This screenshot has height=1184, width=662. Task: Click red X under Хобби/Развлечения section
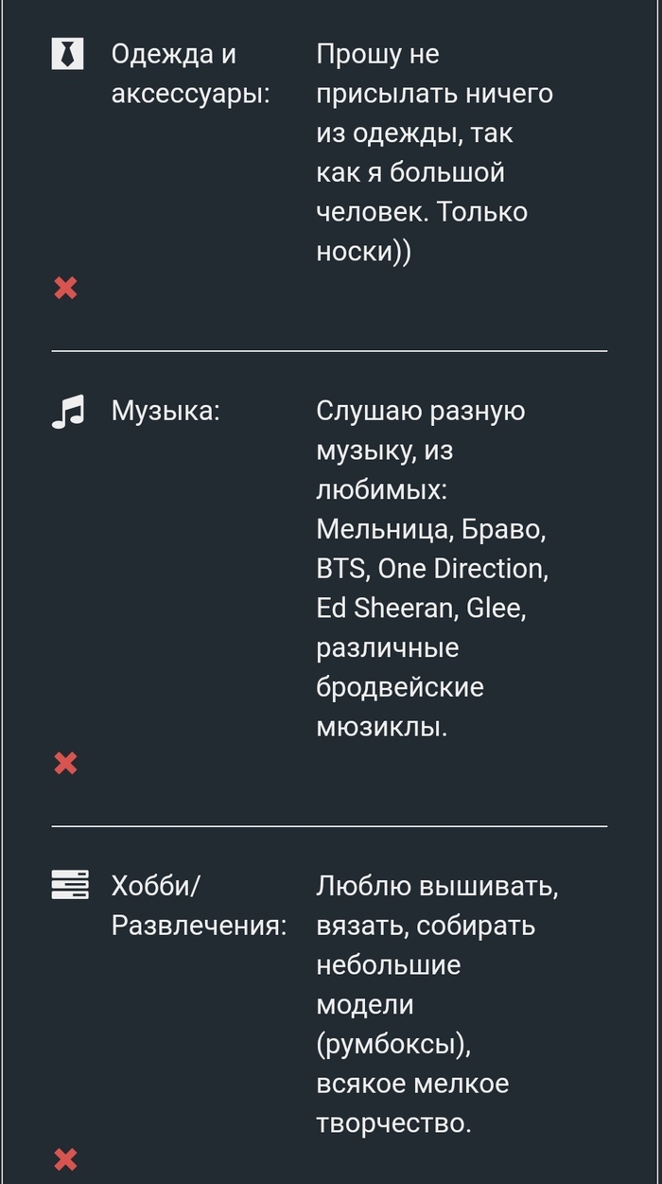pyautogui.click(x=65, y=1159)
